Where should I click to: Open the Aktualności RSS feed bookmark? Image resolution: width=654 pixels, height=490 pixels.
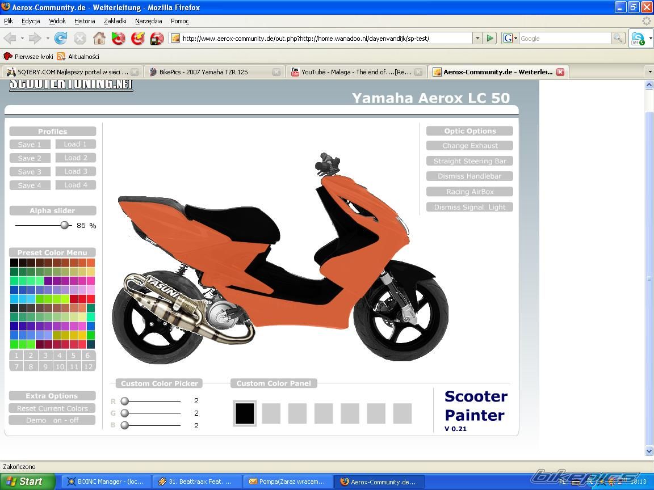[78, 57]
